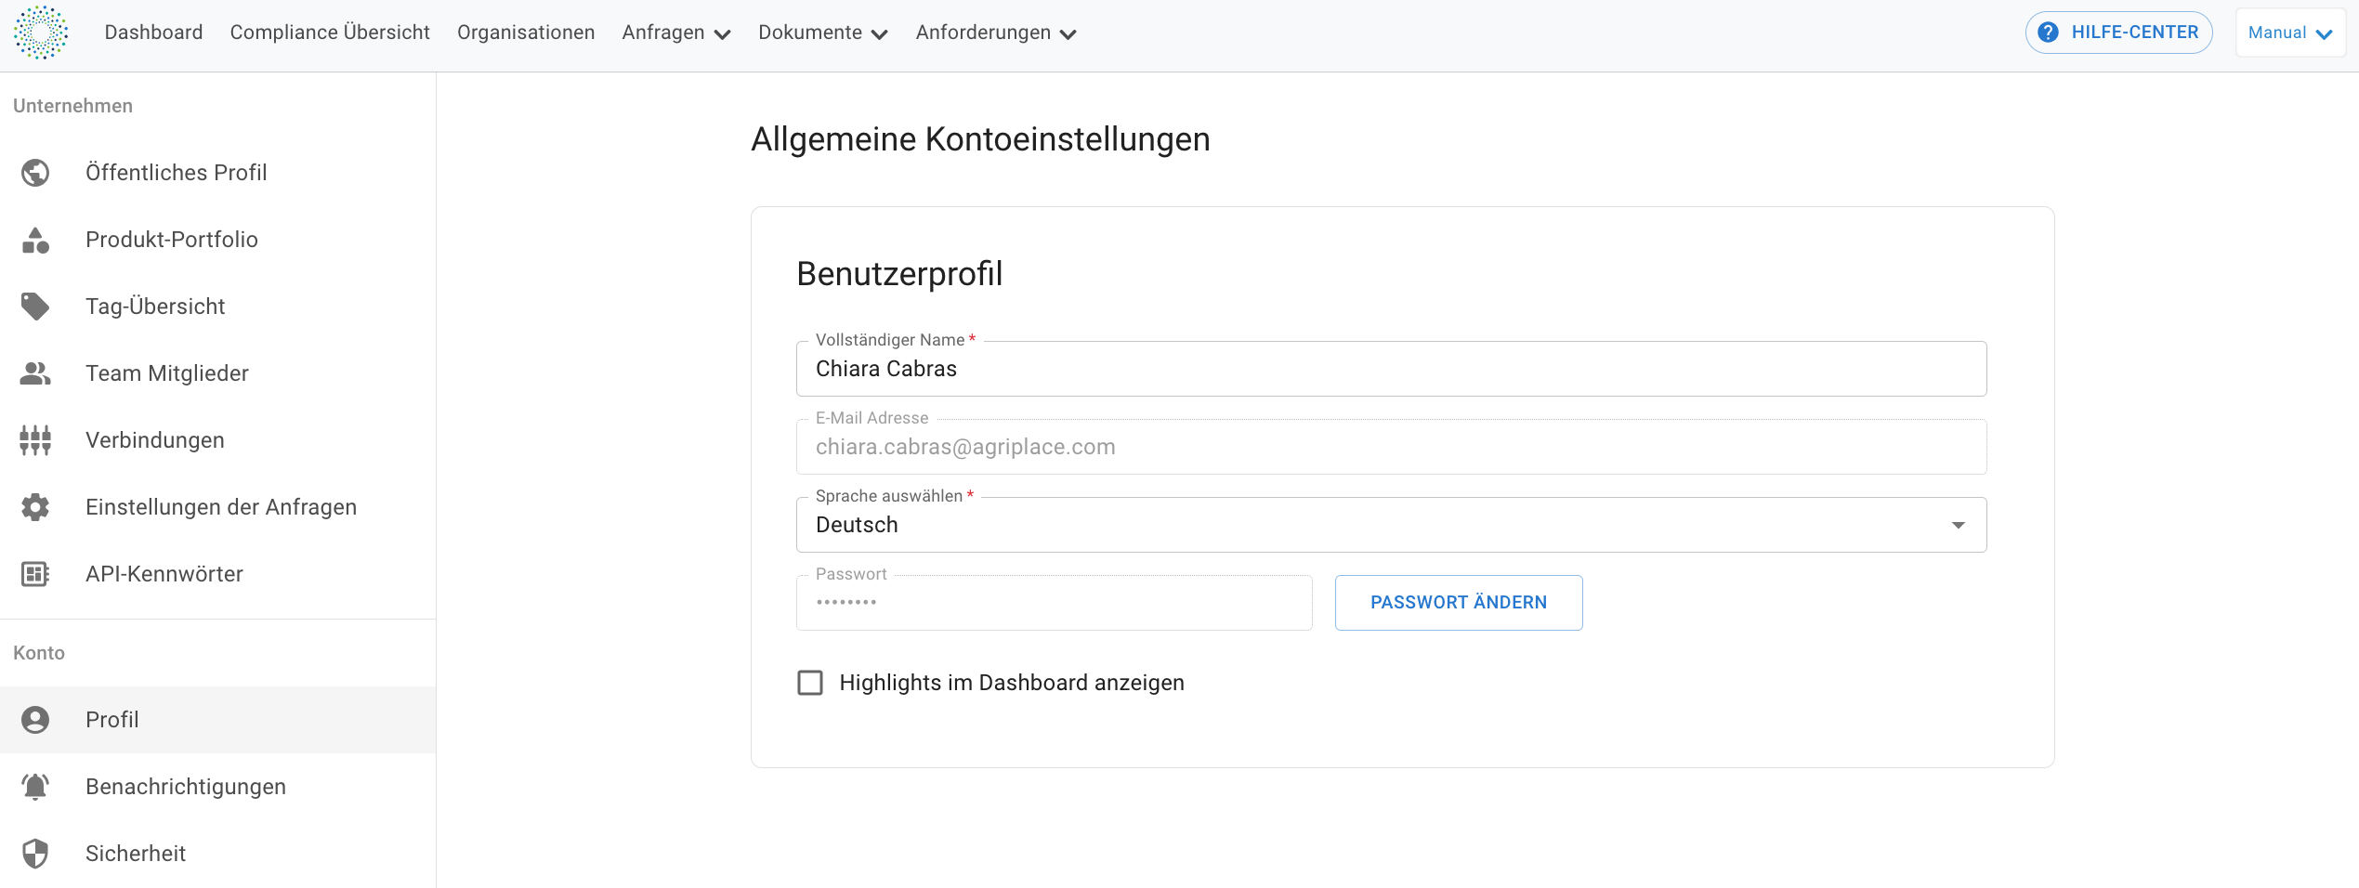Open Verbindungen sidebar label
The width and height of the screenshot is (2359, 888).
[x=155, y=440]
